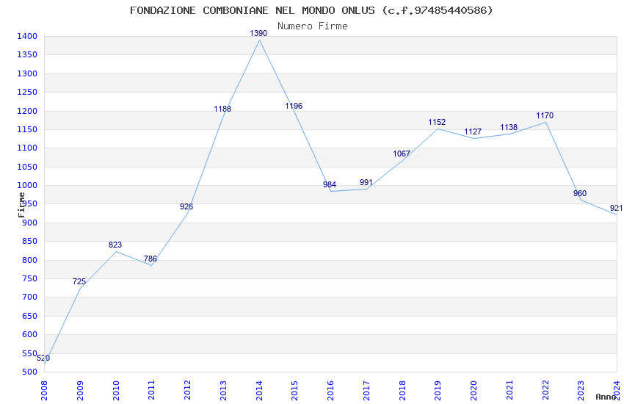
Task: Click the 2014 year axis label
Action: click(x=259, y=391)
